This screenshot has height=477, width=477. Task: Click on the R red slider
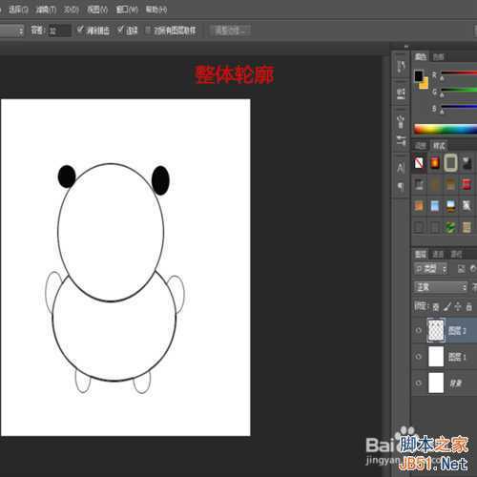click(459, 73)
